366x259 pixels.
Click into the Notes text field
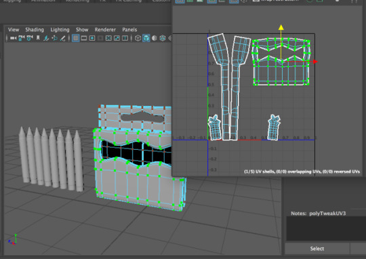coord(326,228)
